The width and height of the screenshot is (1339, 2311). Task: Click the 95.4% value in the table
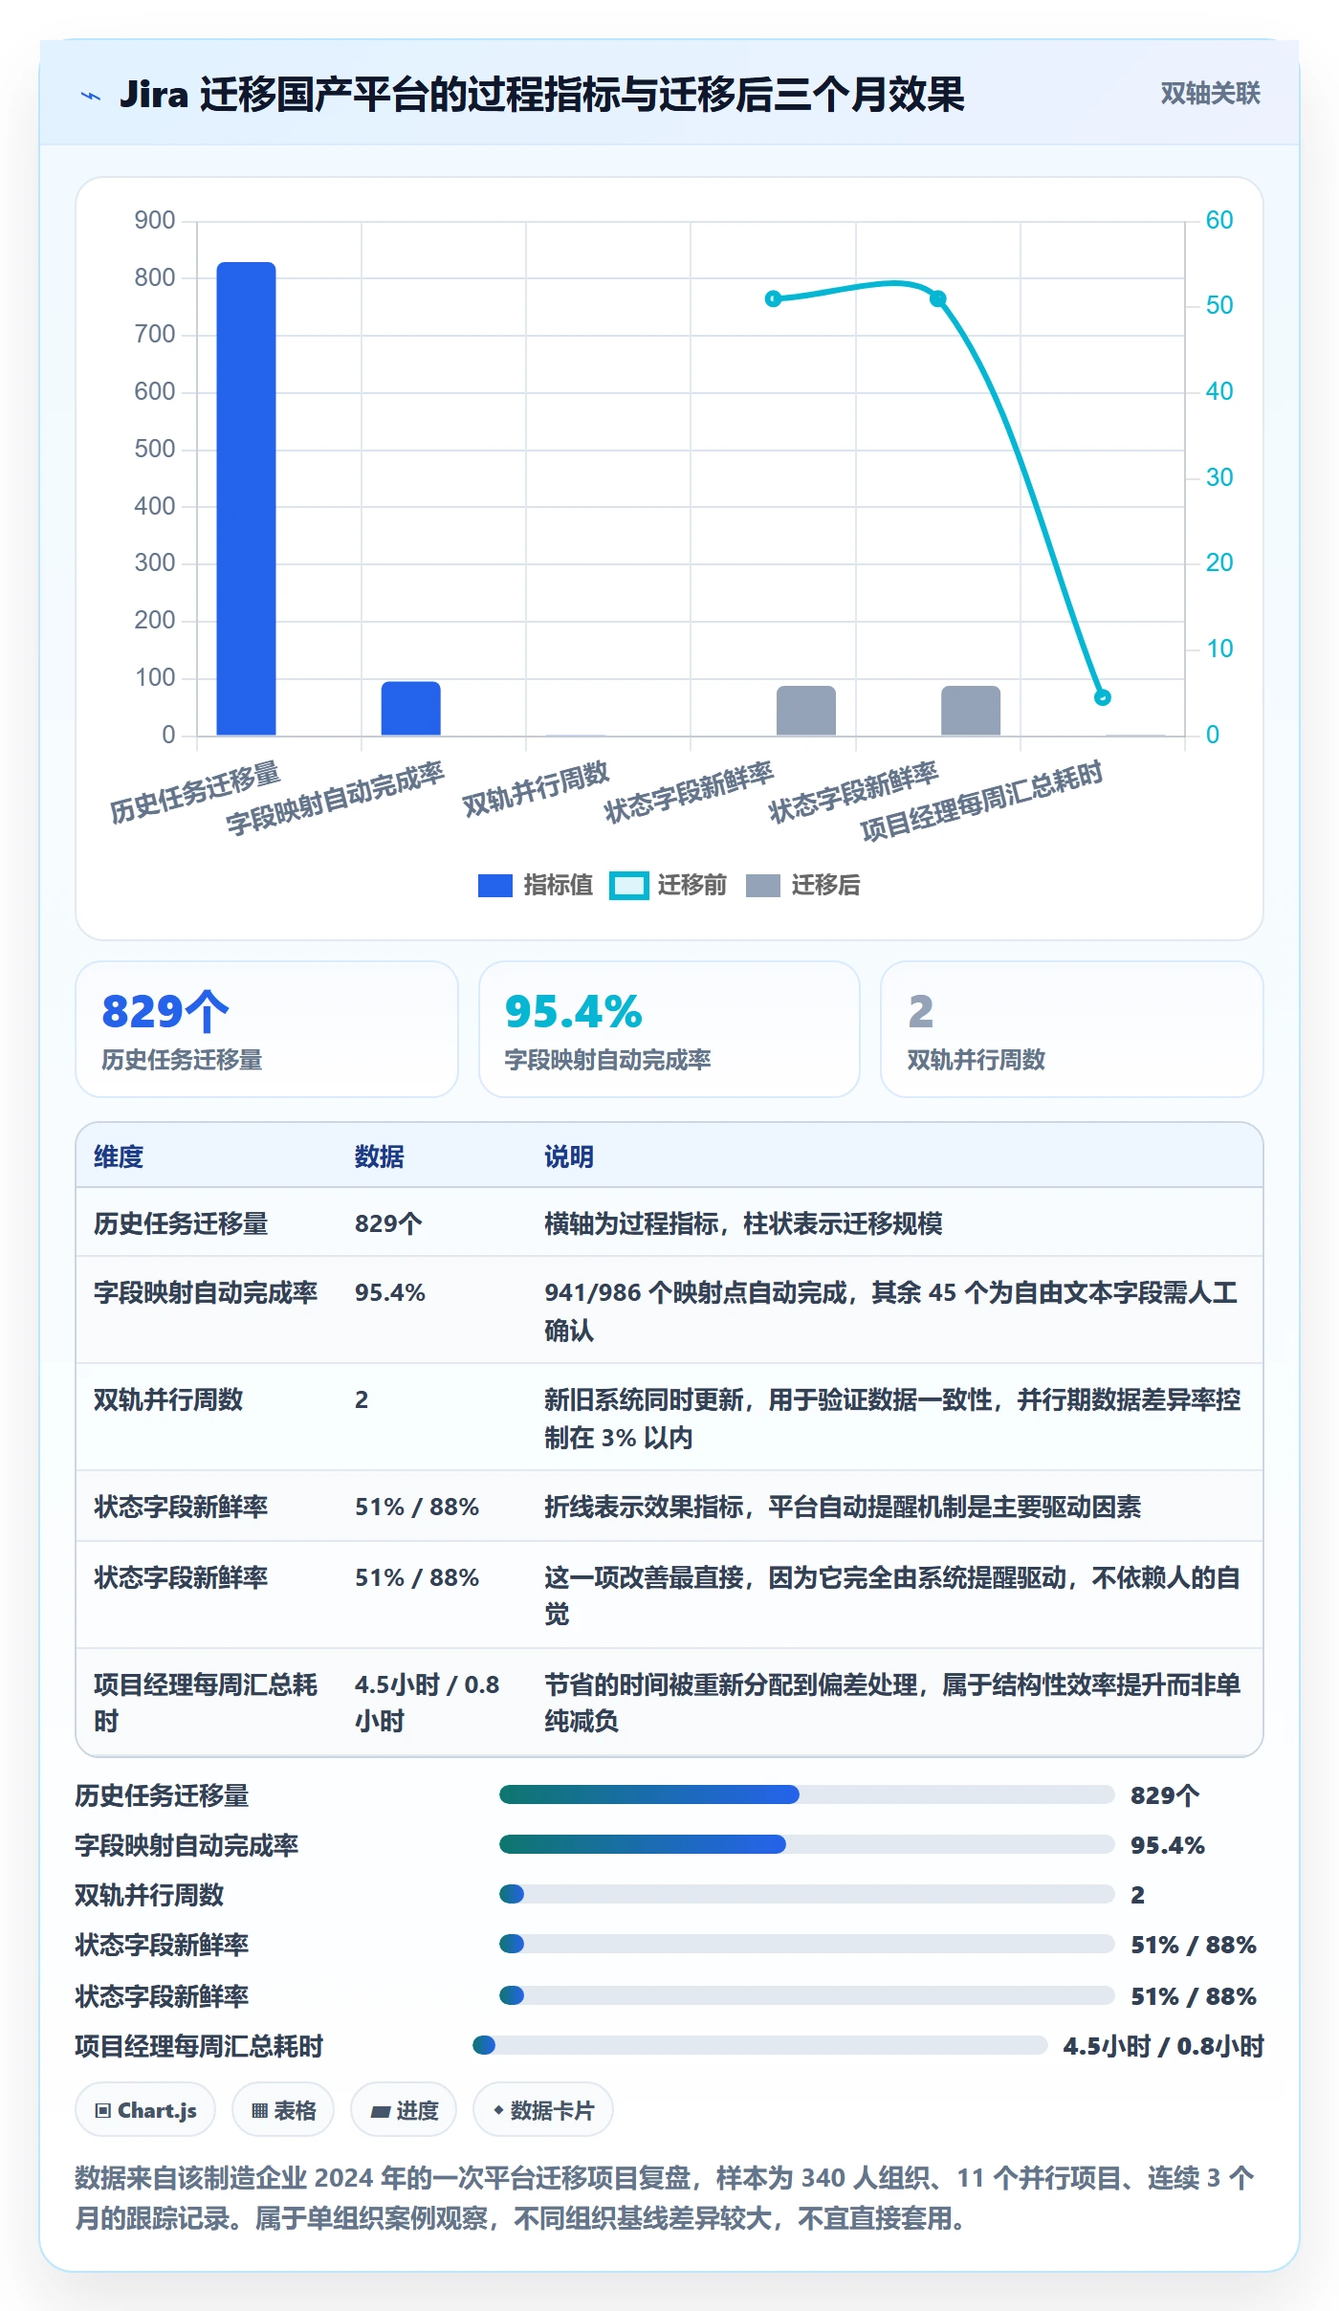pos(390,1292)
